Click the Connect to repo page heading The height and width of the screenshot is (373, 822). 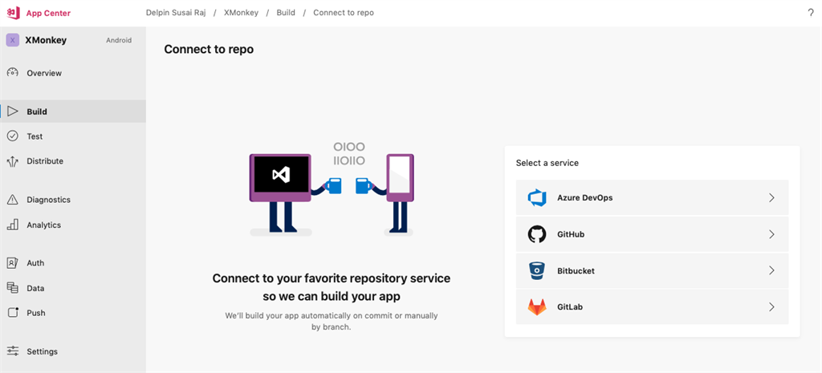pos(209,49)
